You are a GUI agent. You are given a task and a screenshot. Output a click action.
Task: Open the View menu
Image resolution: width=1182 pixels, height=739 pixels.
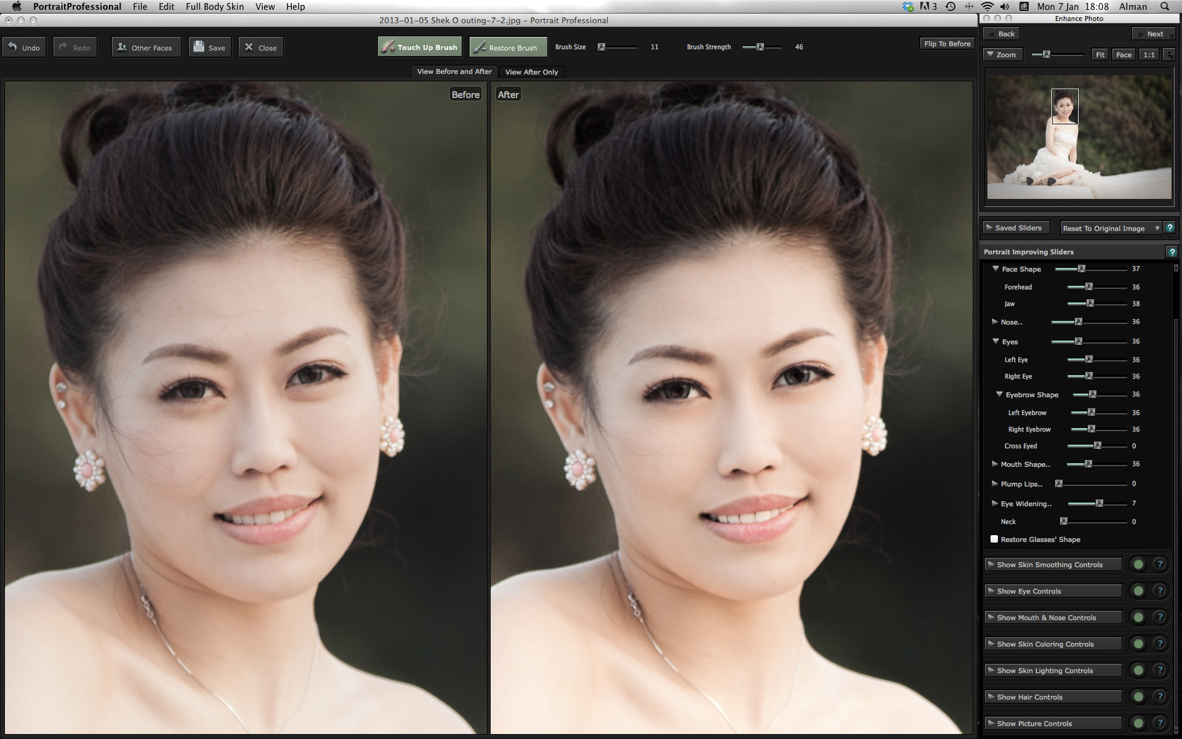click(x=265, y=6)
